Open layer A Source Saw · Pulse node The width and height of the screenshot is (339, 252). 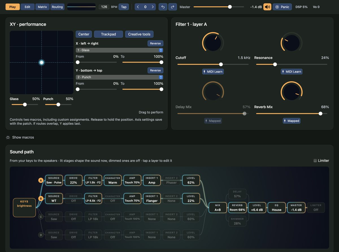coord(54,180)
